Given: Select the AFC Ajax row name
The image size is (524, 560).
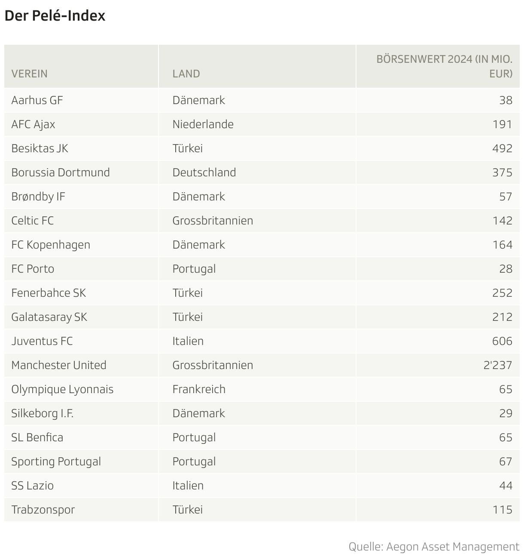Looking at the screenshot, I should point(33,124).
